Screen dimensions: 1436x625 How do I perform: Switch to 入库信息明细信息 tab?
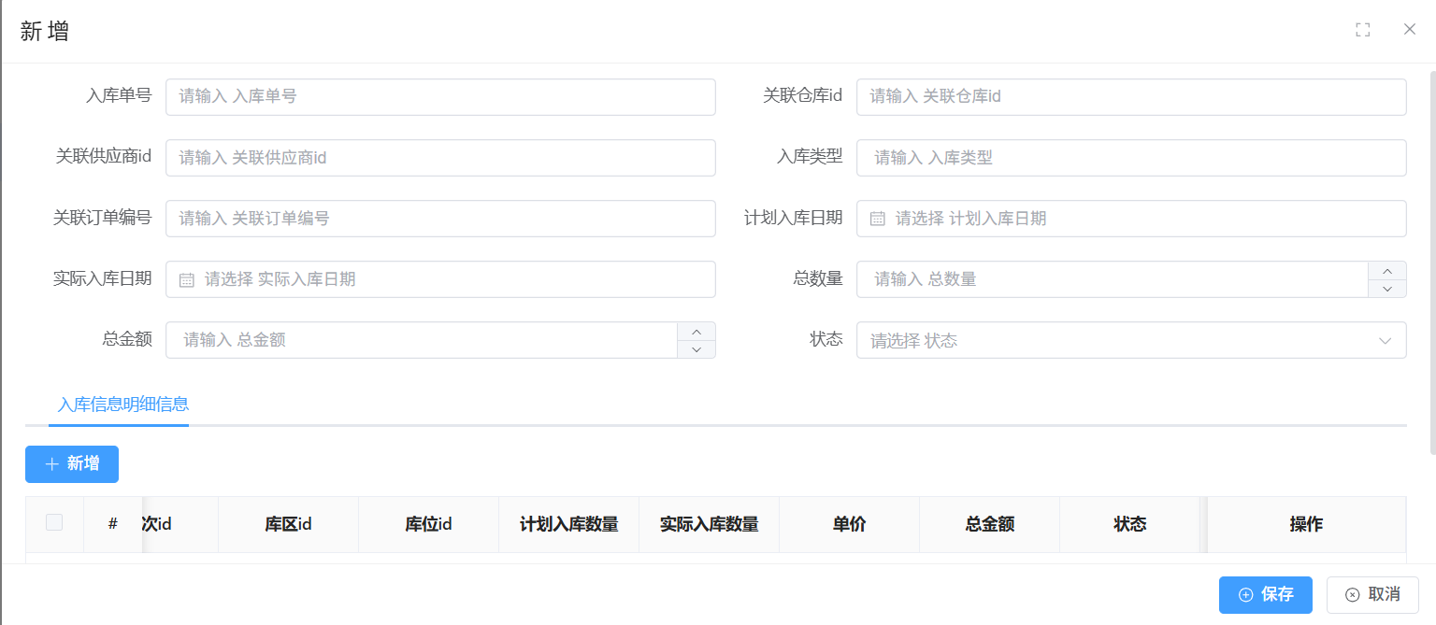point(123,405)
